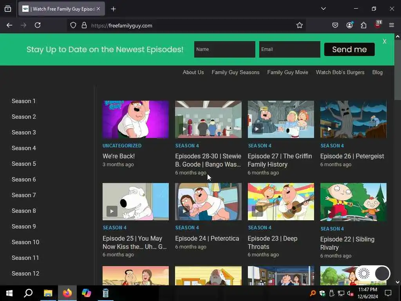401x301 pixels.
Task: Play Episode 25 via Brian thumbnail play icon
Action: click(x=112, y=211)
